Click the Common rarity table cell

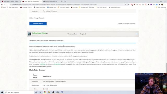(35, 81)
